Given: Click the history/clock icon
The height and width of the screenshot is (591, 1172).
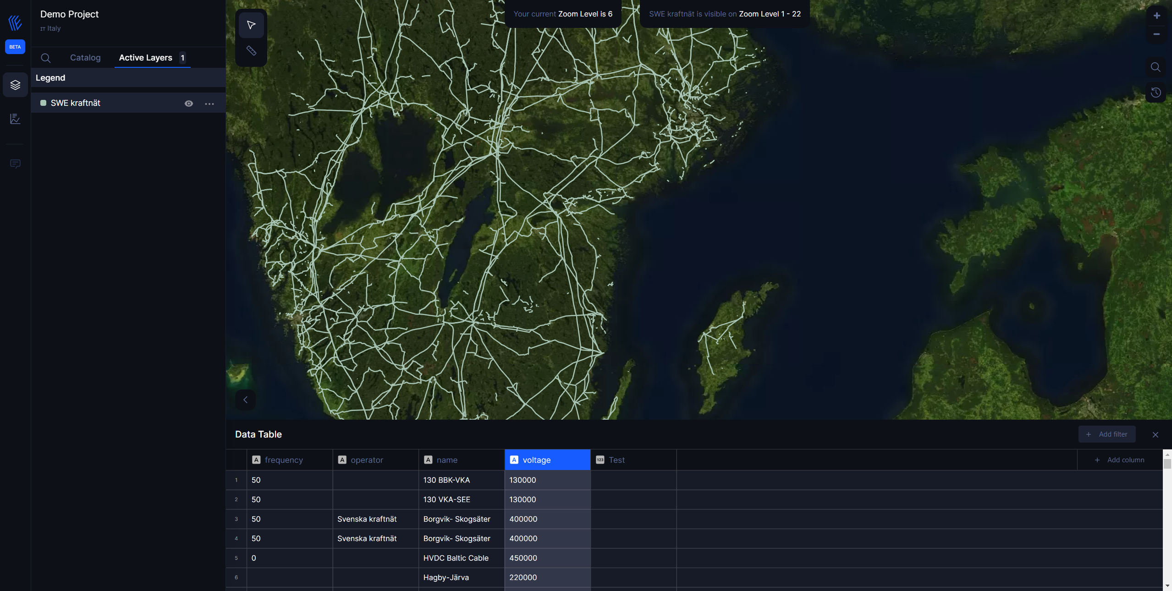Looking at the screenshot, I should pos(1155,92).
